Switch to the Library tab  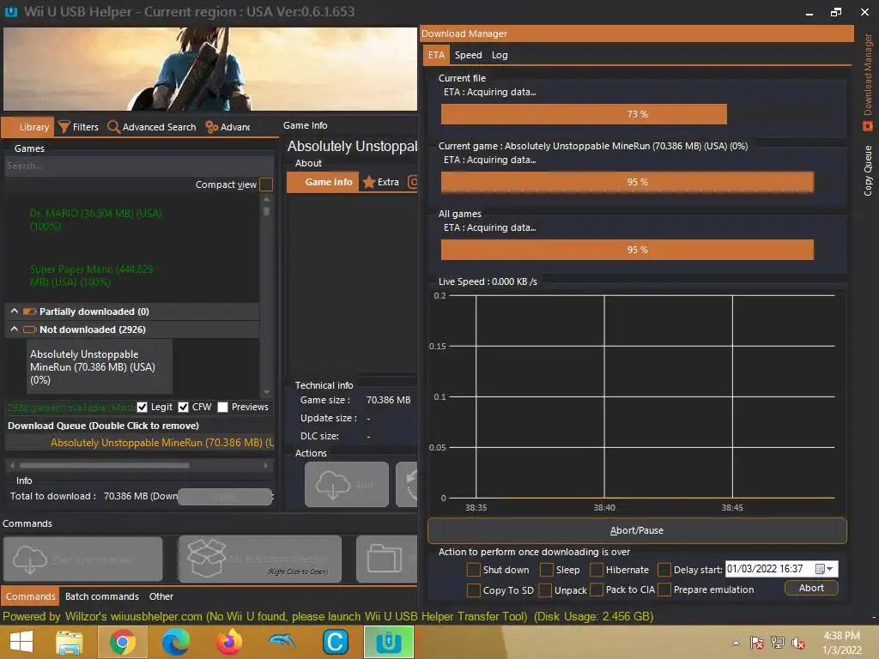27,127
